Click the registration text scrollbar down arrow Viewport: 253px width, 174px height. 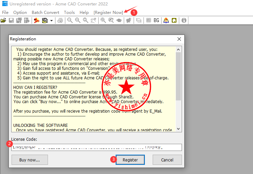[178, 129]
